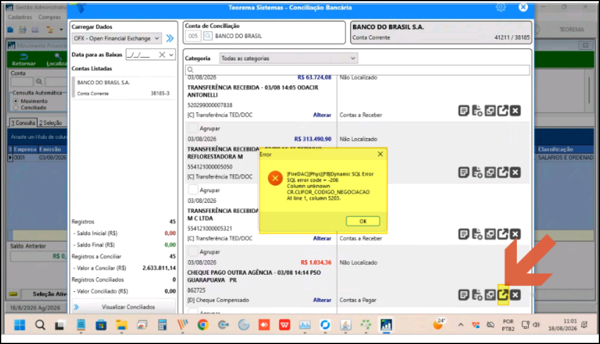Select the Movimento radio button
The height and width of the screenshot is (344, 600).
click(16, 101)
